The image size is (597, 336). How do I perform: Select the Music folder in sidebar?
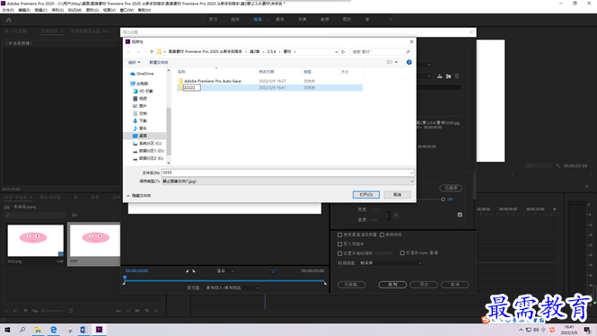click(x=140, y=128)
